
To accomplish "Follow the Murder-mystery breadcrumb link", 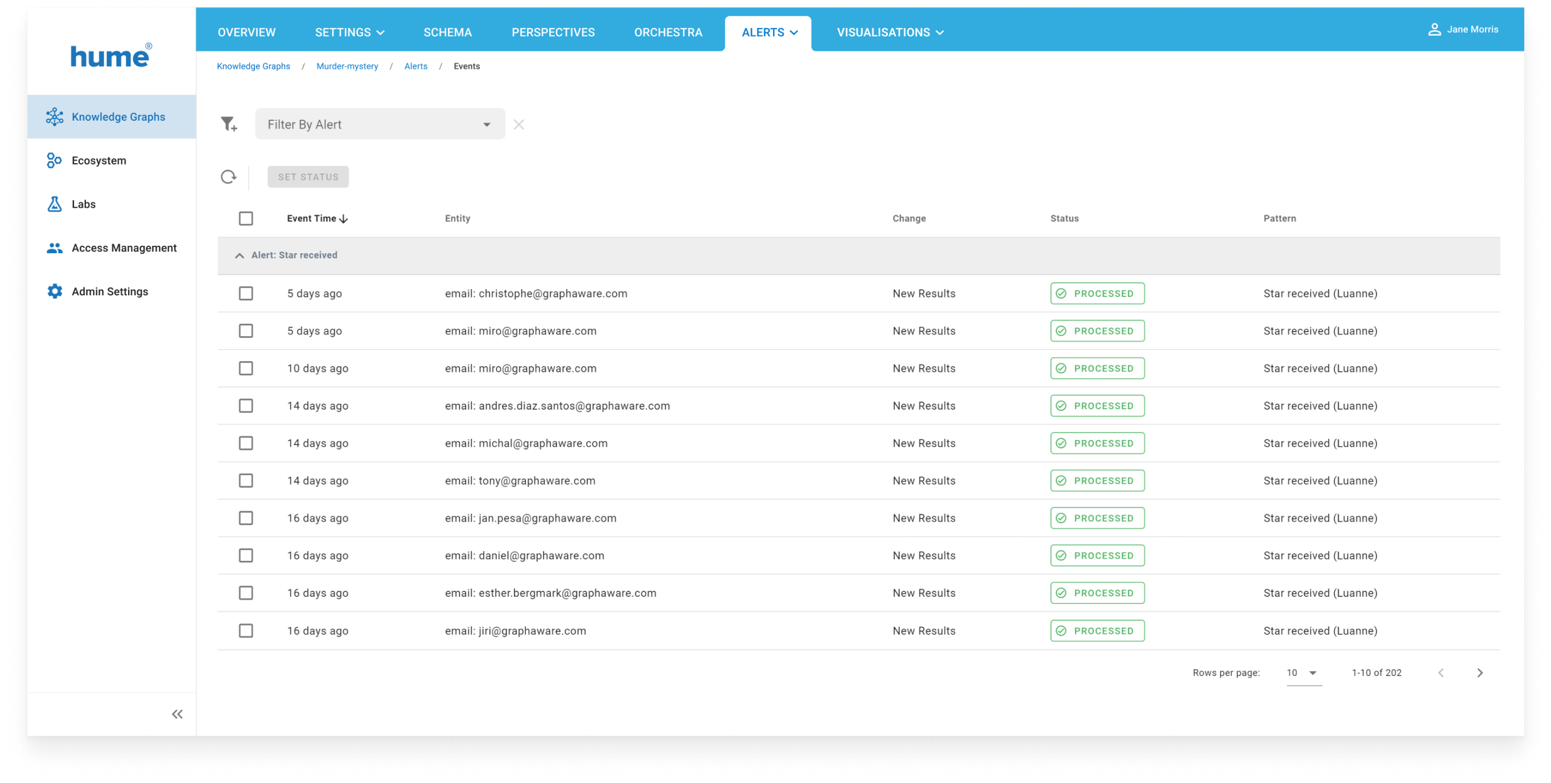I will tap(347, 66).
